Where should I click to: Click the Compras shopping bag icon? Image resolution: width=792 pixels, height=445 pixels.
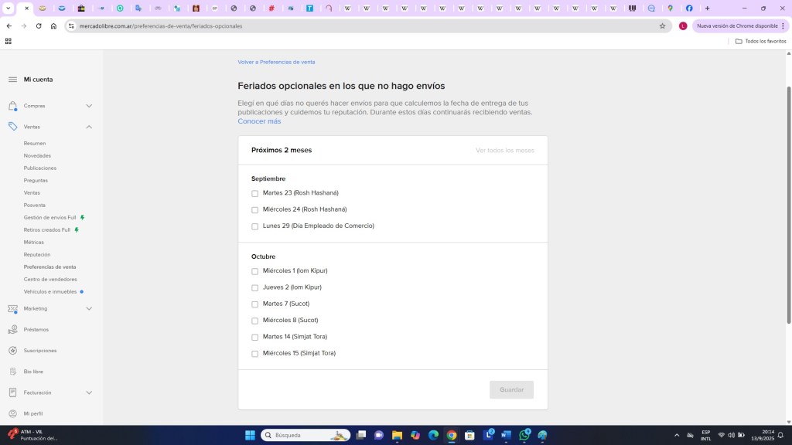pyautogui.click(x=12, y=106)
